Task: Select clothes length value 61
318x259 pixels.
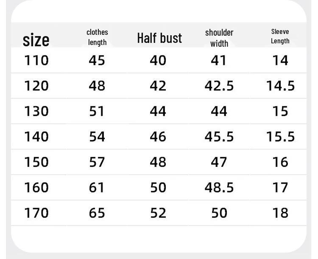Action: [97, 188]
